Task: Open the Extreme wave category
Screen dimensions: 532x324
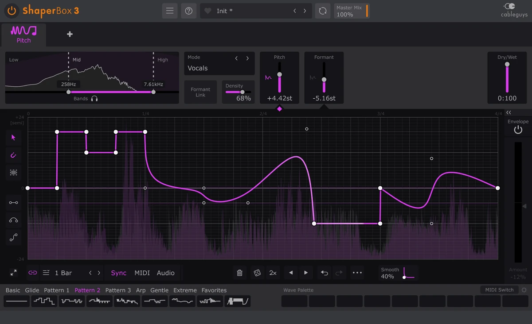Action: click(184, 290)
